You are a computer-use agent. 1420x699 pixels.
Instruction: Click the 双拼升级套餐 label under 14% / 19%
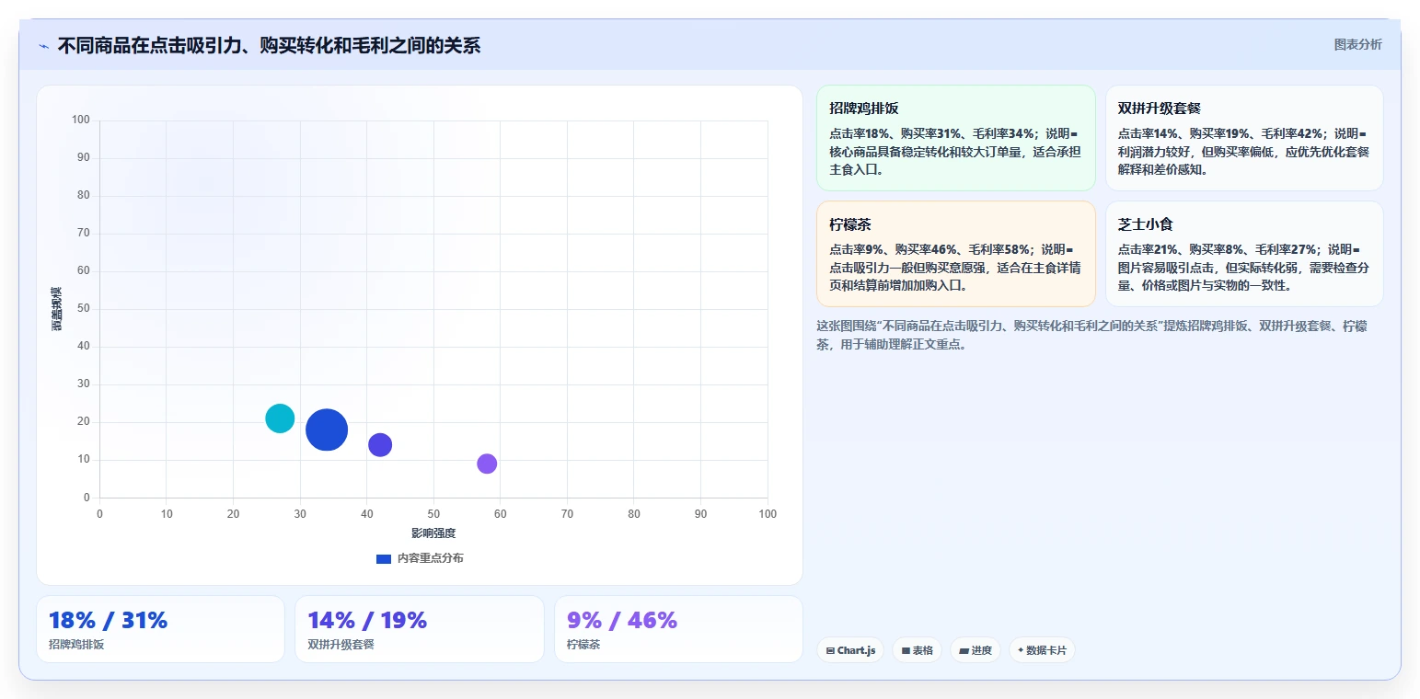pyautogui.click(x=341, y=645)
